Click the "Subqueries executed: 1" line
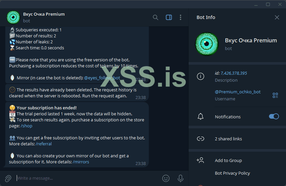The height and width of the screenshot is (186, 286). 38,30
